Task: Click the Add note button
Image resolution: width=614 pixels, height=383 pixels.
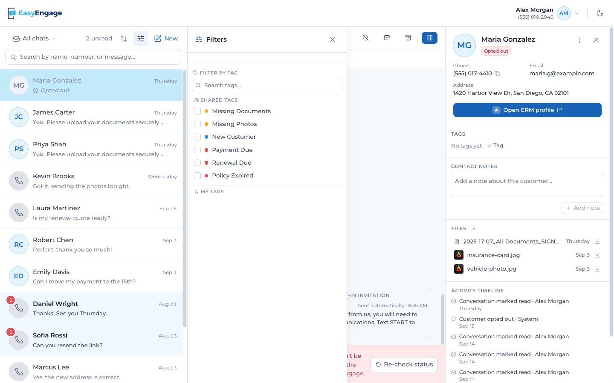Action: tap(583, 208)
